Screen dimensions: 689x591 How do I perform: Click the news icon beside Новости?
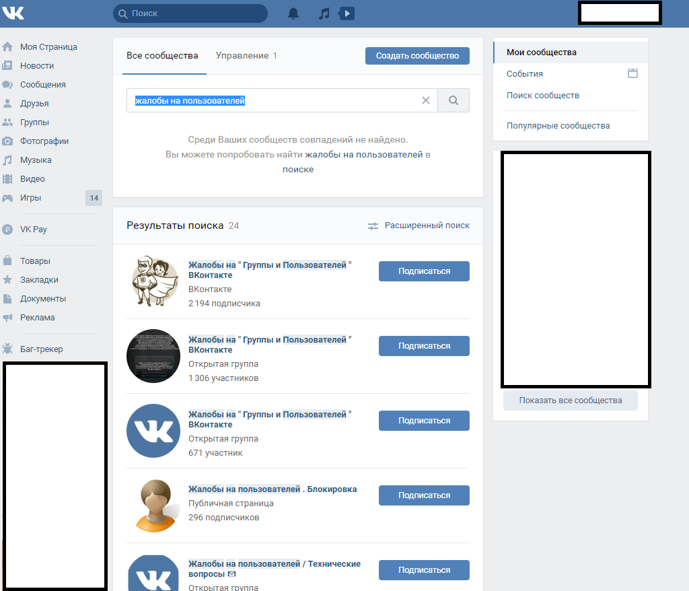click(7, 65)
